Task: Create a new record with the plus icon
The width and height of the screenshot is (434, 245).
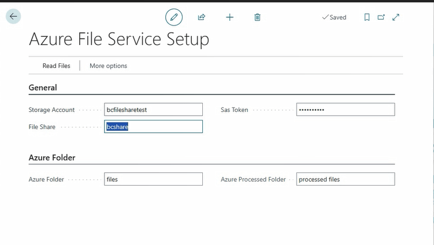Action: [x=229, y=17]
